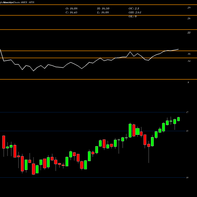This screenshot has width=197, height=197.
Task: Click the AMEX SFYX chart title
Action: point(28,2)
